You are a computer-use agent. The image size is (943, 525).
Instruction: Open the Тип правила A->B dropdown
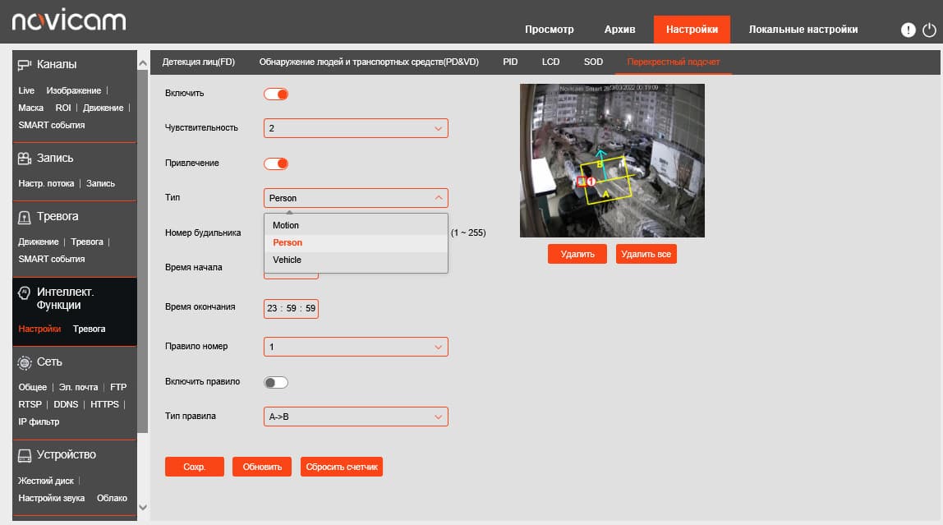(356, 417)
